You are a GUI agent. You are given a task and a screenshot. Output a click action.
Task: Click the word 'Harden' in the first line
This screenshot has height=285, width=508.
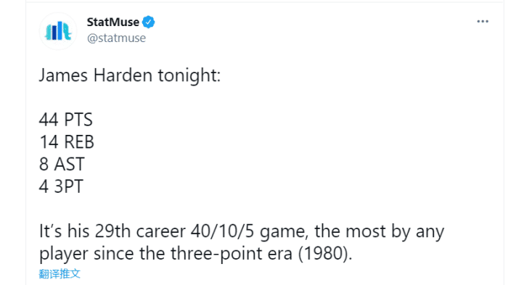tap(123, 75)
